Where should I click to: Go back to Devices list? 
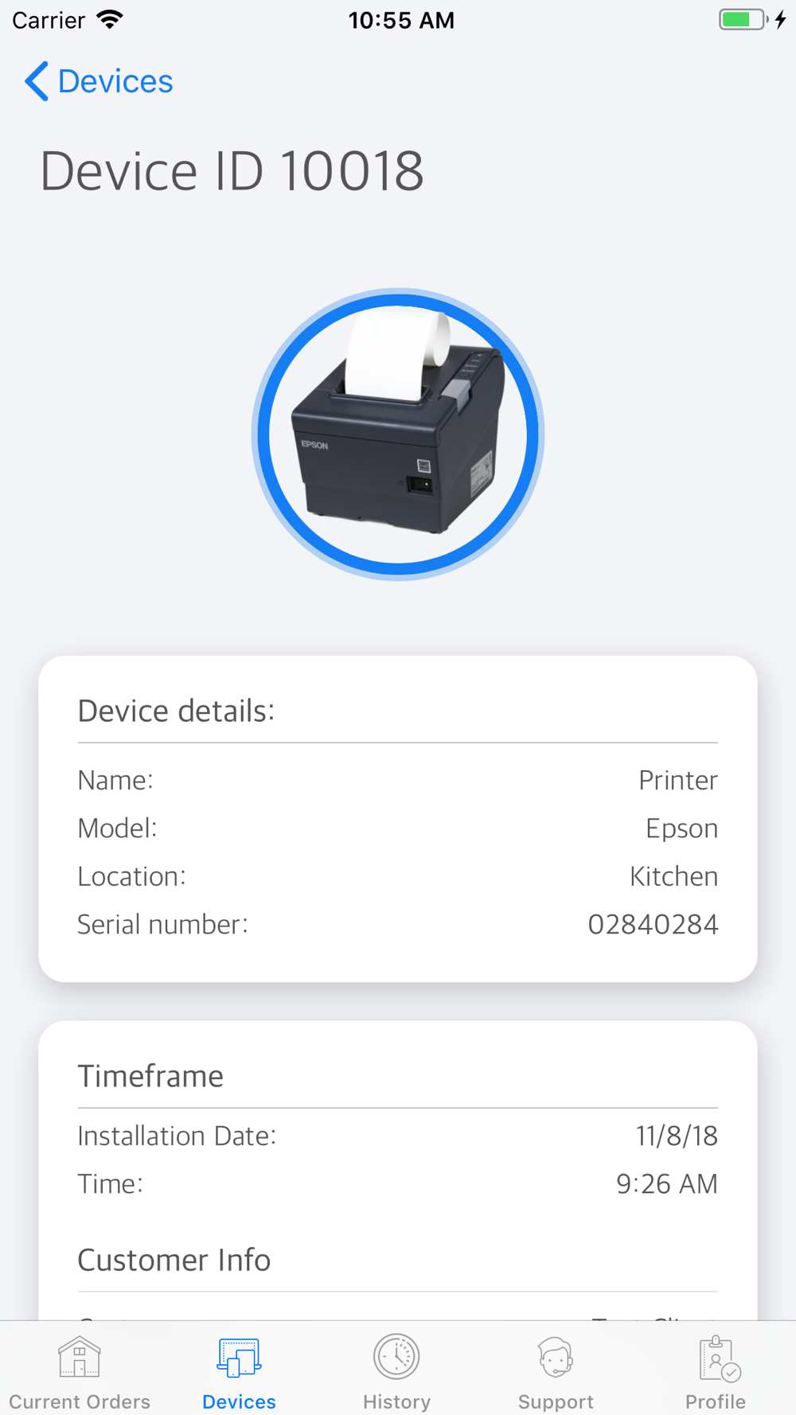pos(115,81)
